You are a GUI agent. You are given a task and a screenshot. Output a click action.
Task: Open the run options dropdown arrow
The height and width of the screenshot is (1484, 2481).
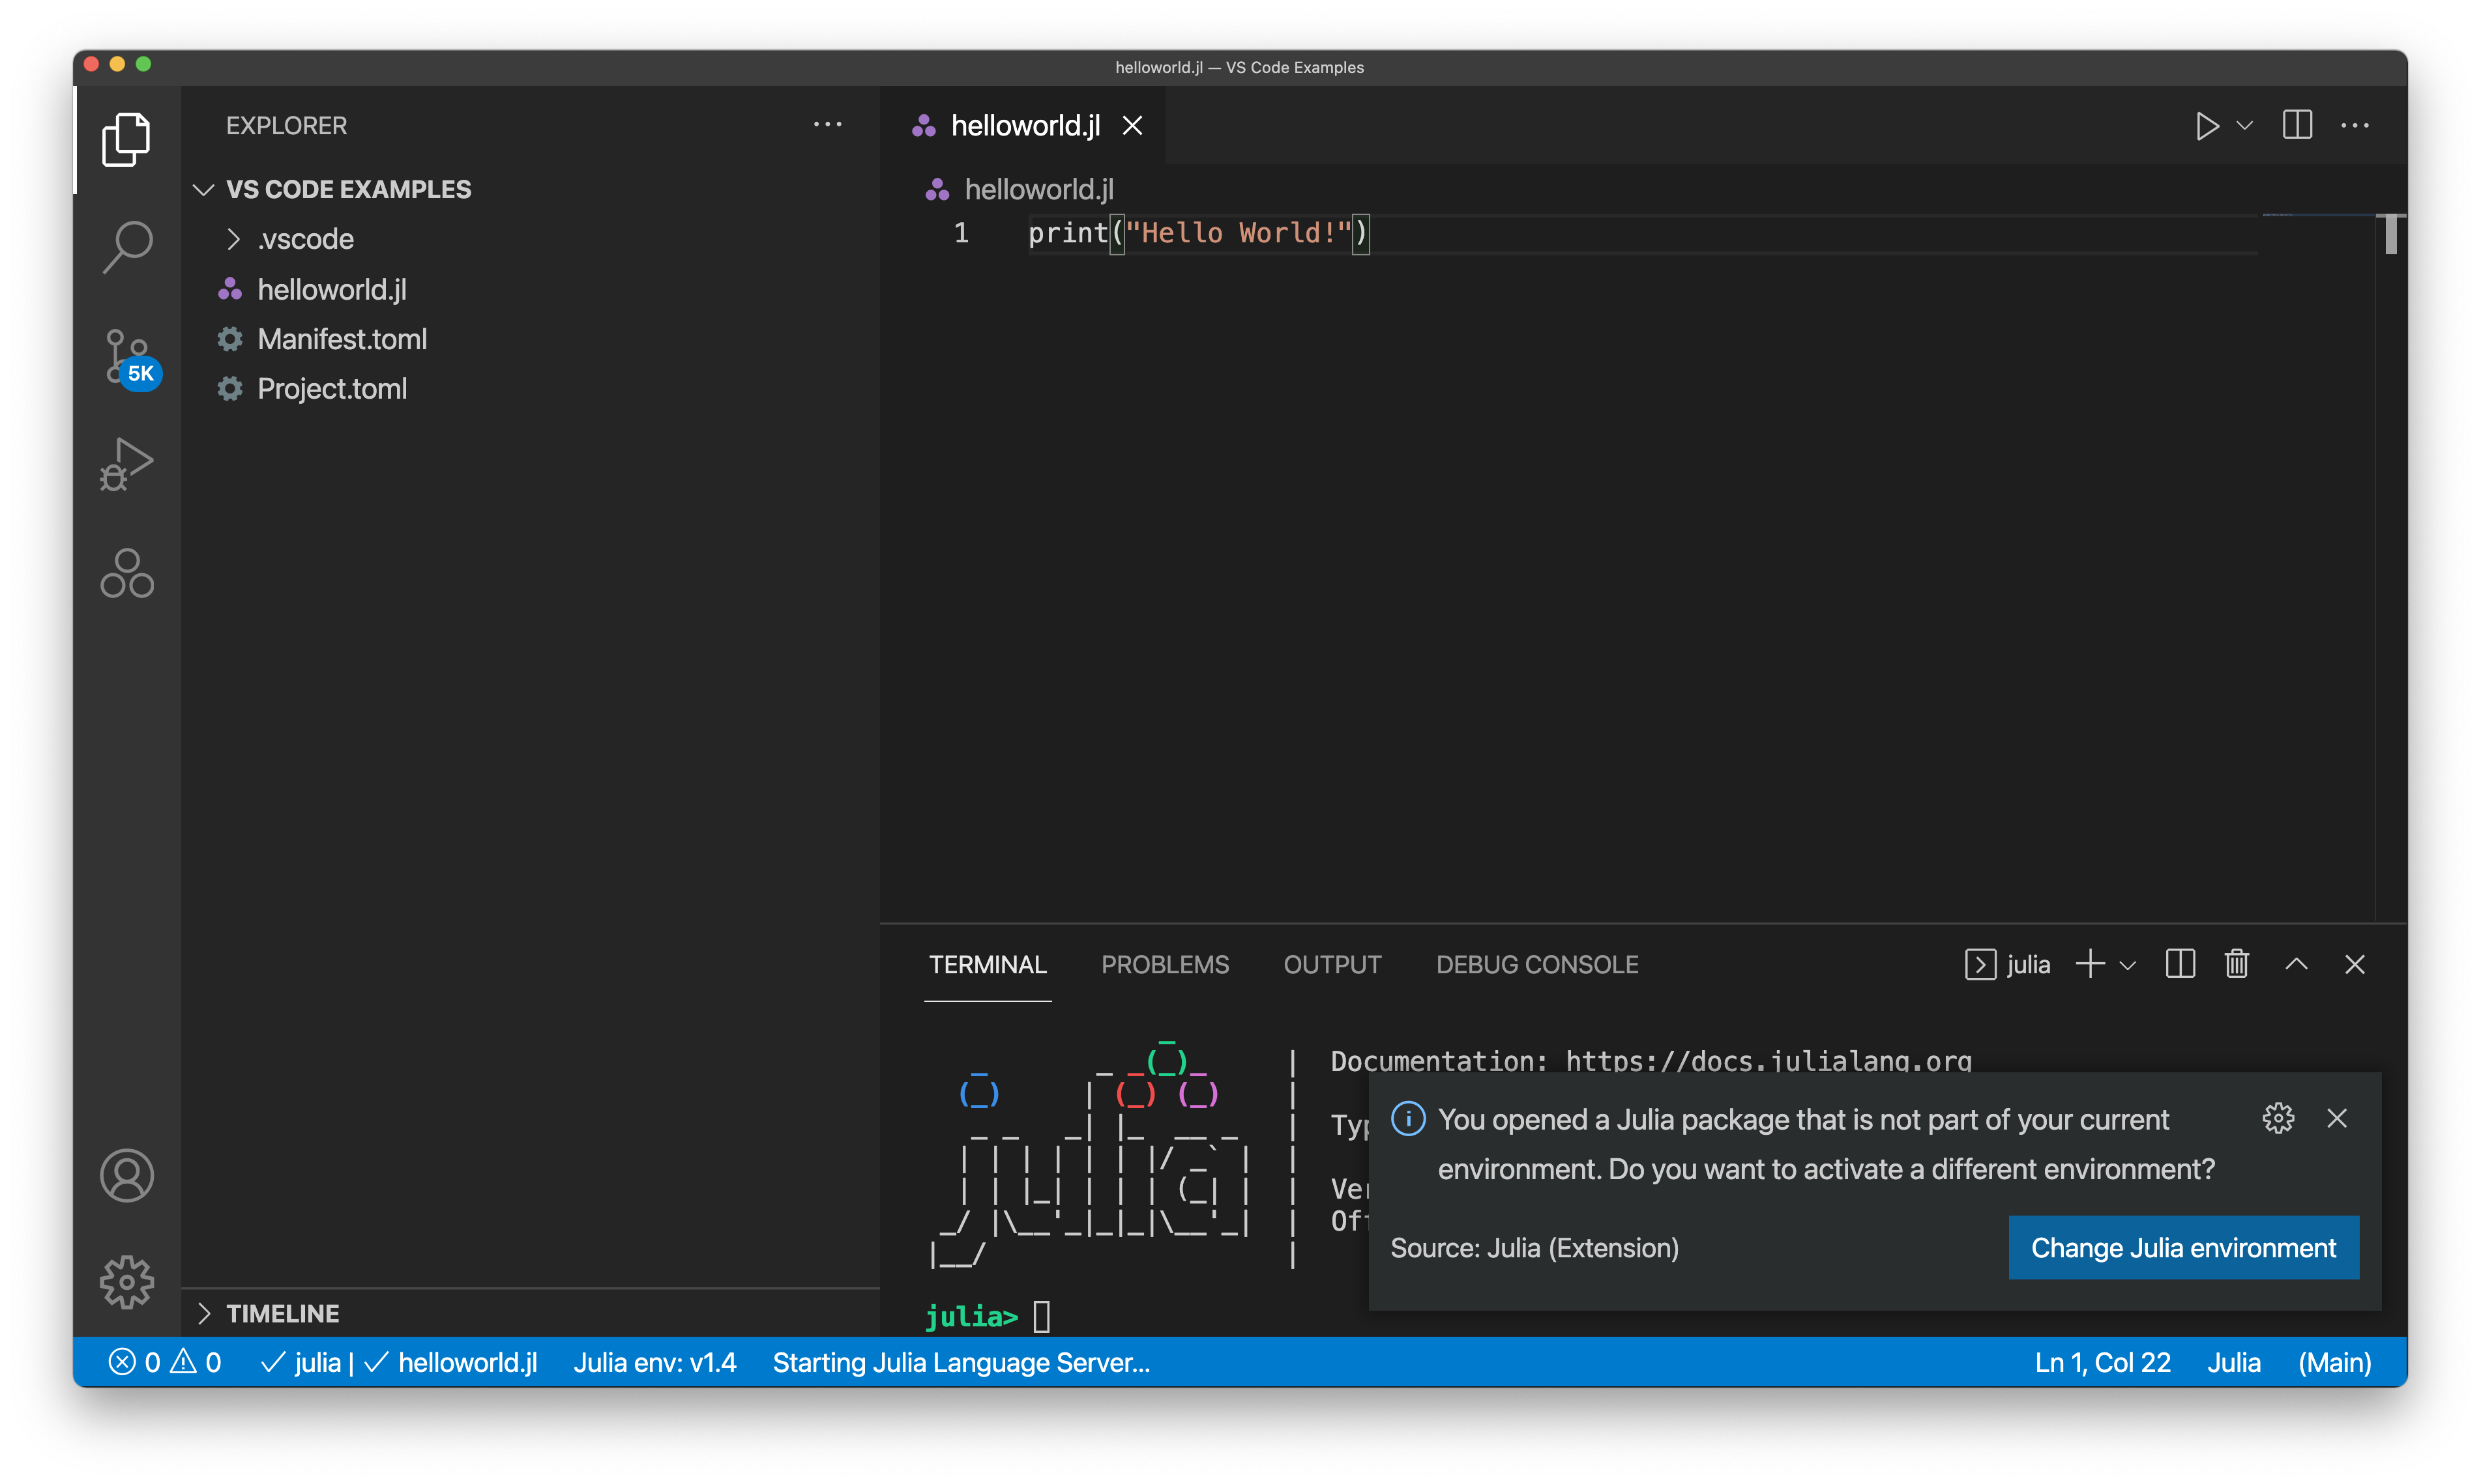(2245, 126)
